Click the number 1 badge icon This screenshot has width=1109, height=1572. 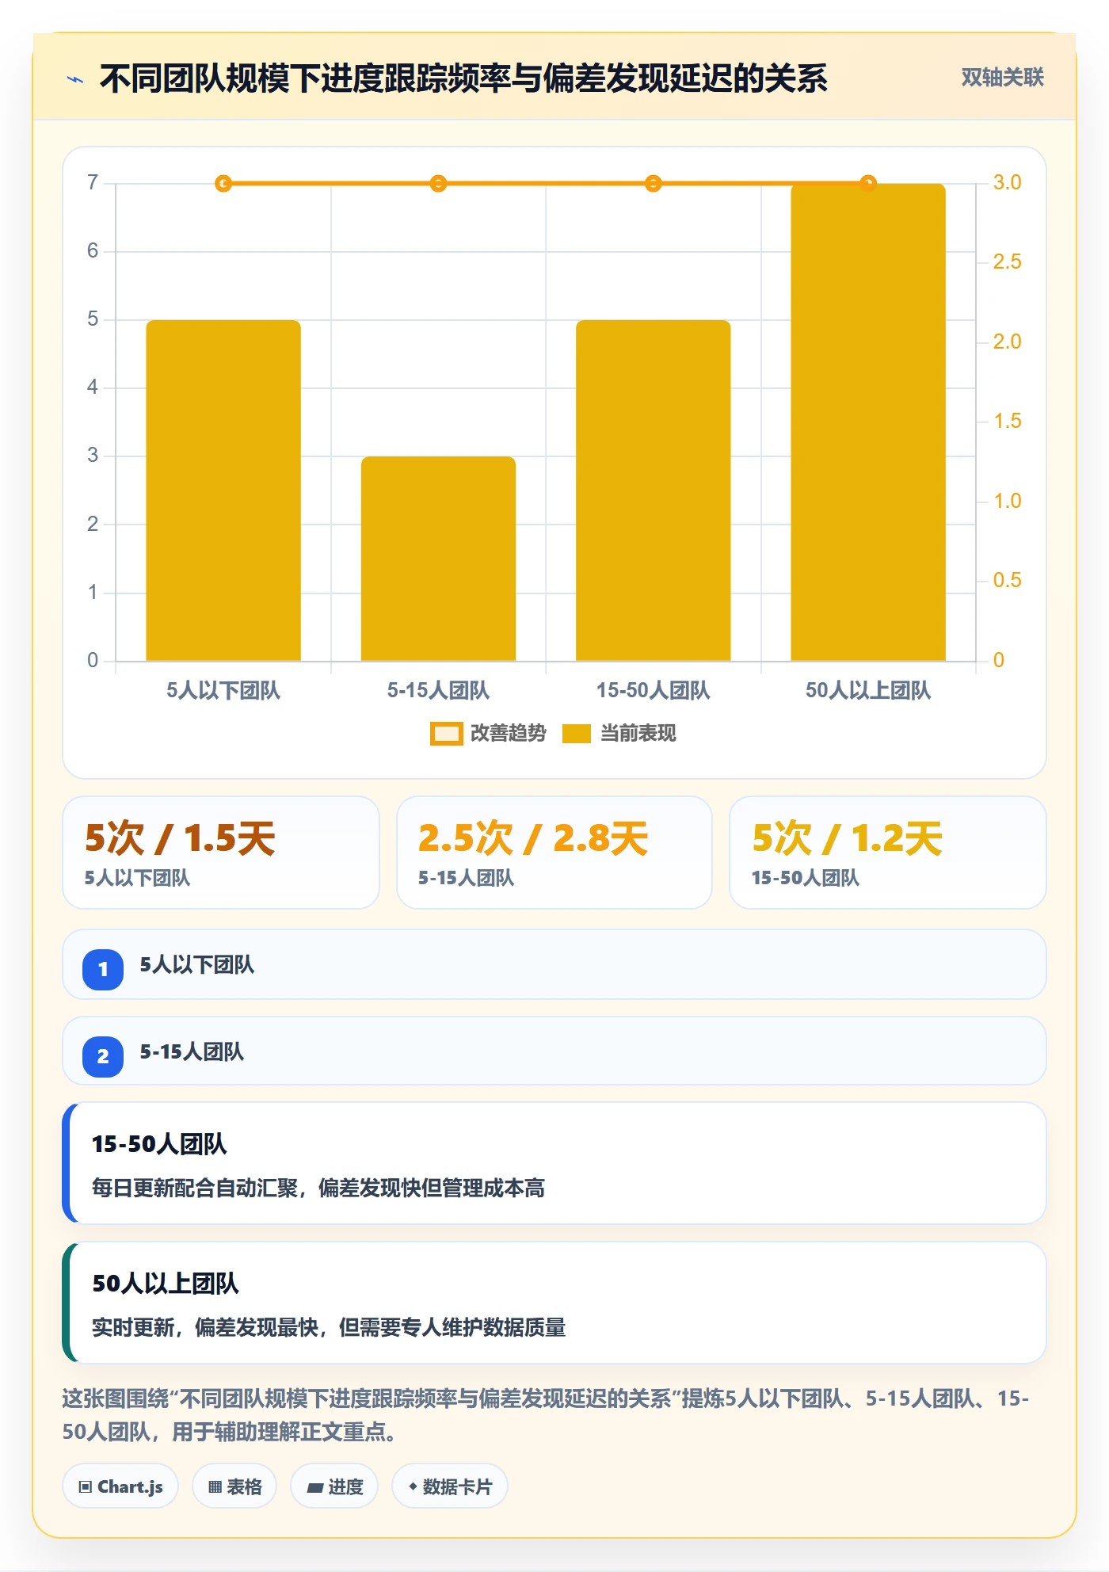click(x=103, y=969)
